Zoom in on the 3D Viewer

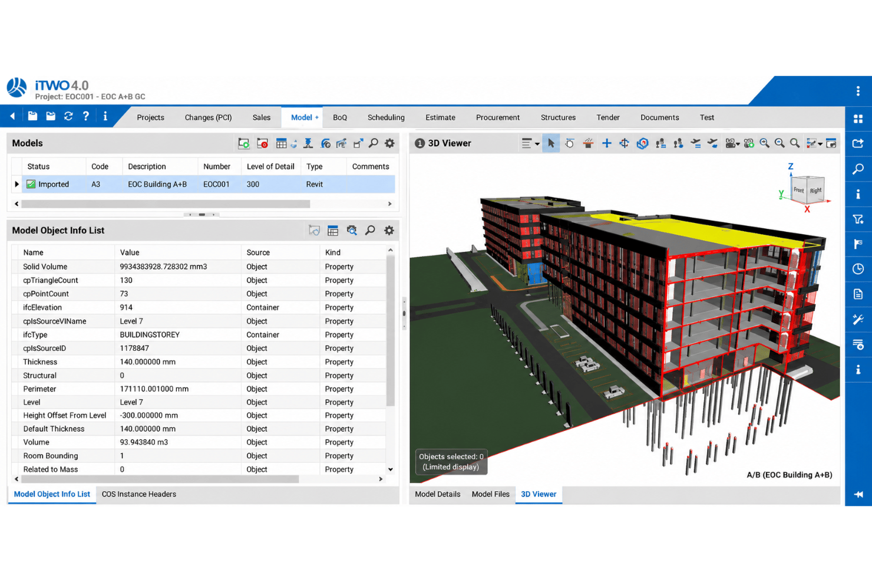(x=764, y=143)
